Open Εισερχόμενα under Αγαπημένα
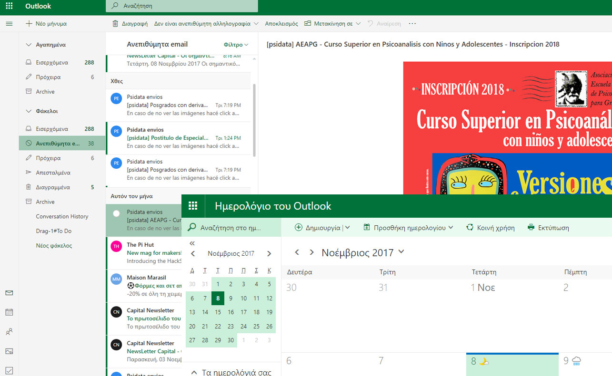Screen dimensions: 612x376 [x=62, y=62]
